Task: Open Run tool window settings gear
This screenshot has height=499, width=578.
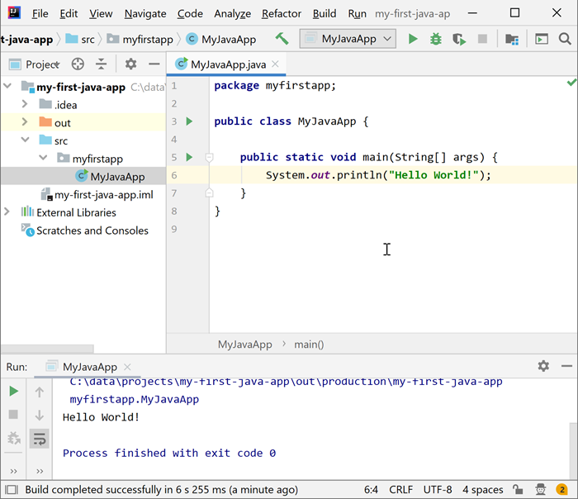Action: 543,366
